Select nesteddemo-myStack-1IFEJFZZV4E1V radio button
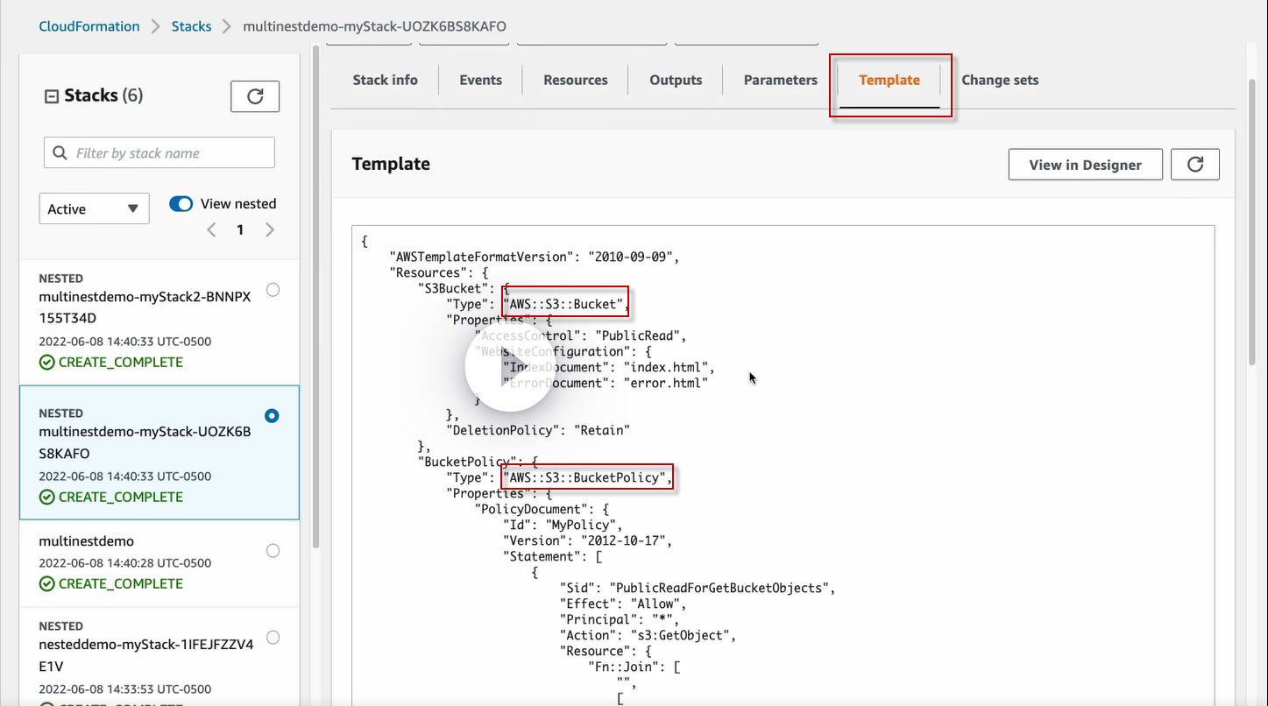 click(x=273, y=638)
